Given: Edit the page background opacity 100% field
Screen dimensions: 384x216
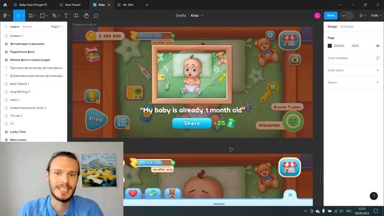Looking at the screenshot, I should (x=355, y=46).
